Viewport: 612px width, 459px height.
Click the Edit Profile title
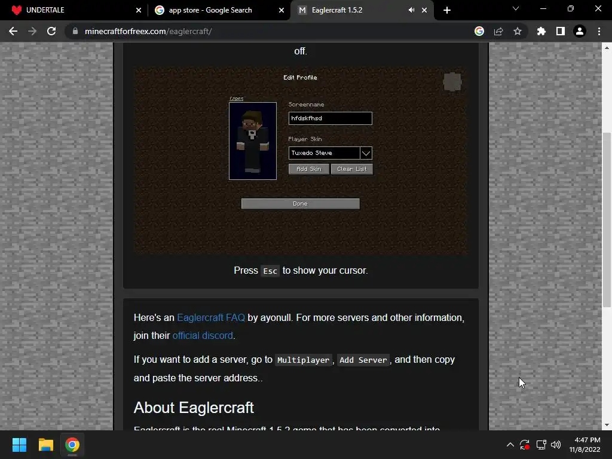(300, 77)
